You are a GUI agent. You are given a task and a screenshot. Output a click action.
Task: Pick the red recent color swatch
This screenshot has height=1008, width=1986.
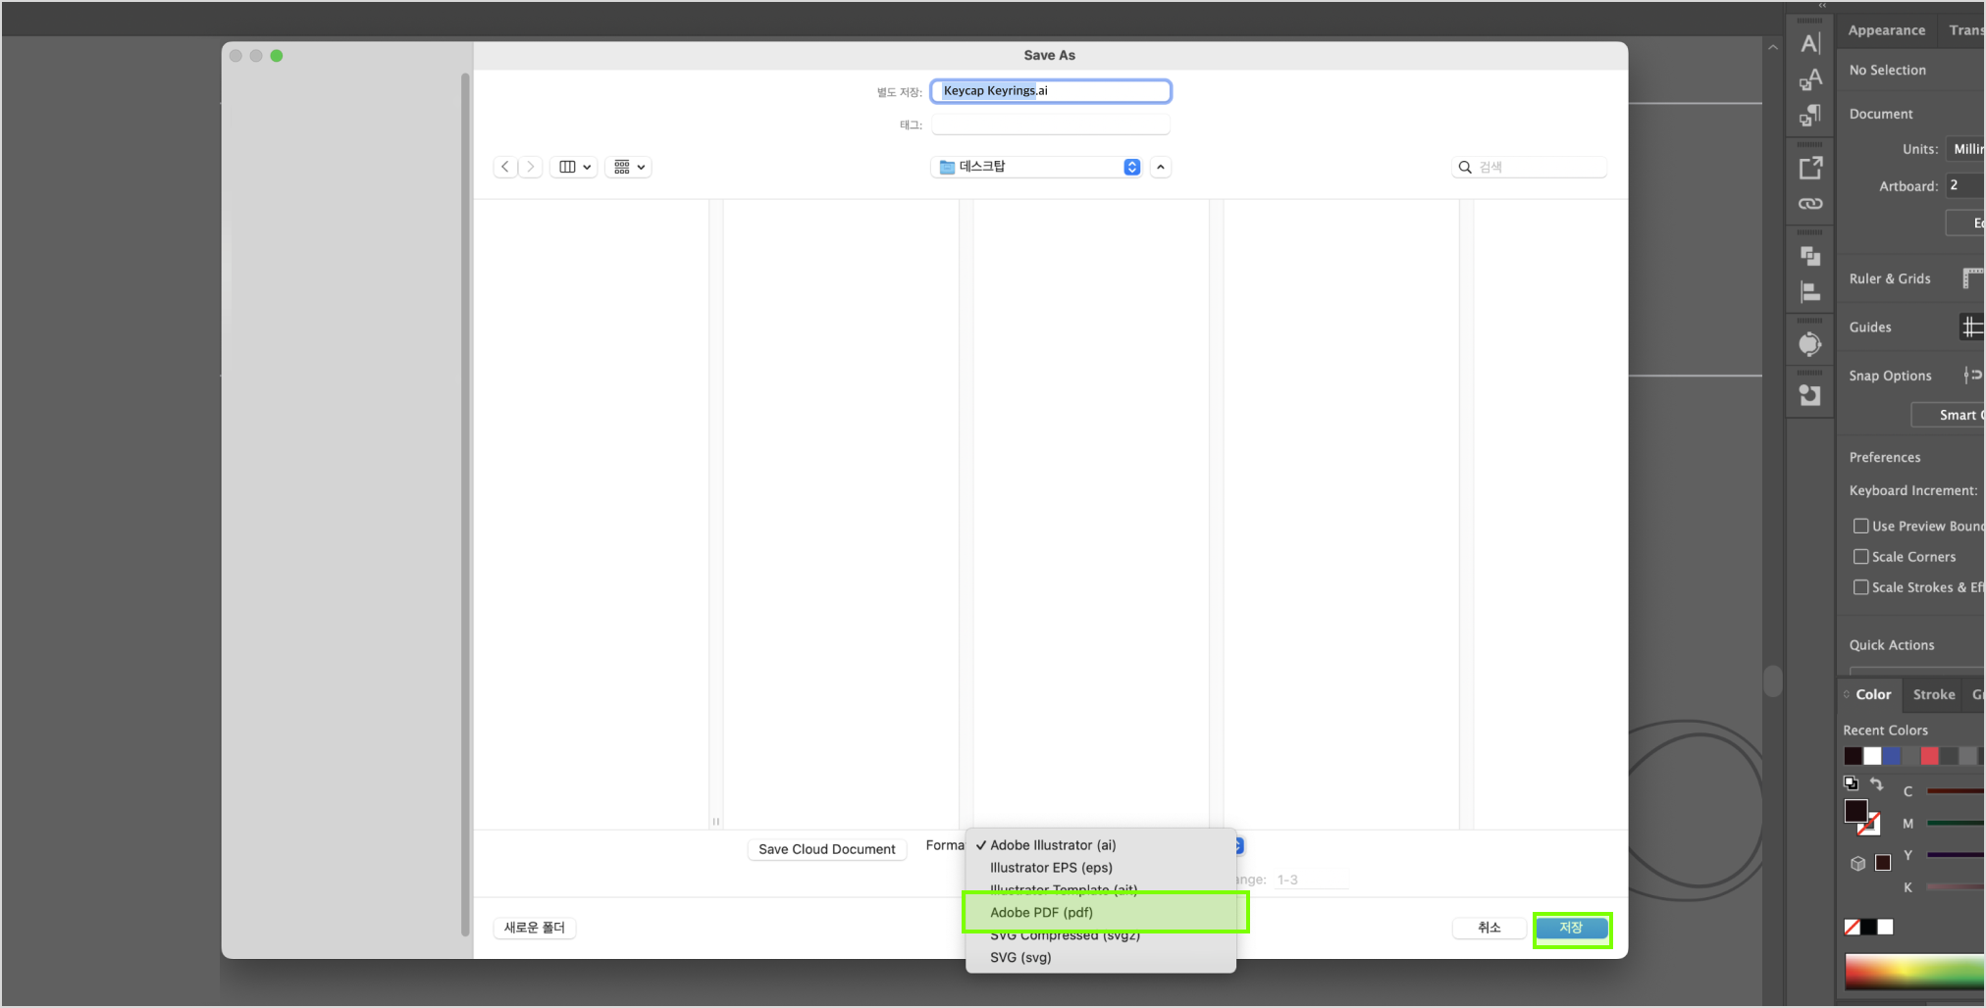click(x=1929, y=756)
